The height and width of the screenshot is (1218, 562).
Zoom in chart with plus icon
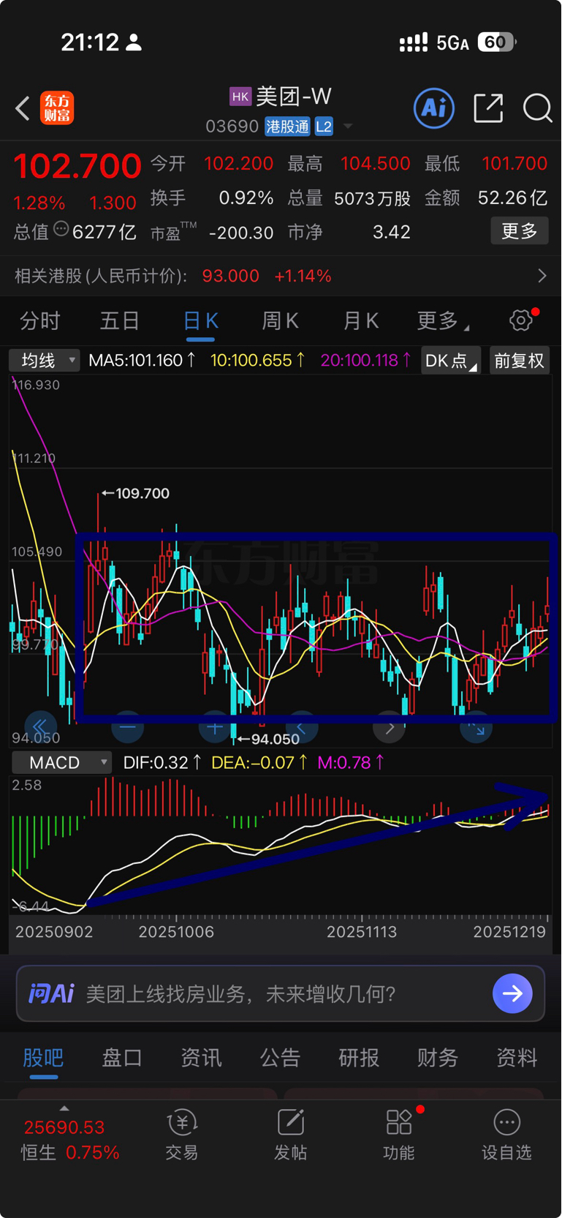click(215, 727)
